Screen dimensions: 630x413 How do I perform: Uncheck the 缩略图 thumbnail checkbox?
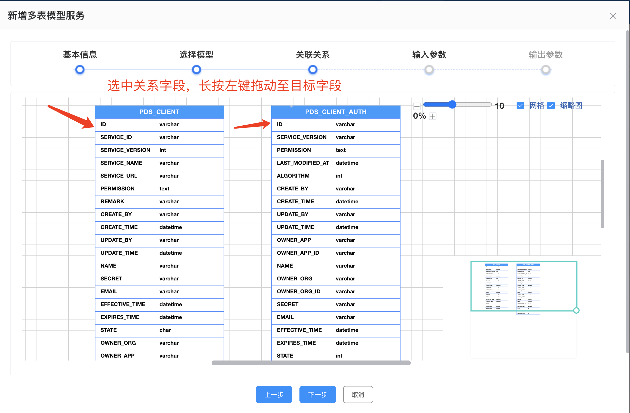551,106
